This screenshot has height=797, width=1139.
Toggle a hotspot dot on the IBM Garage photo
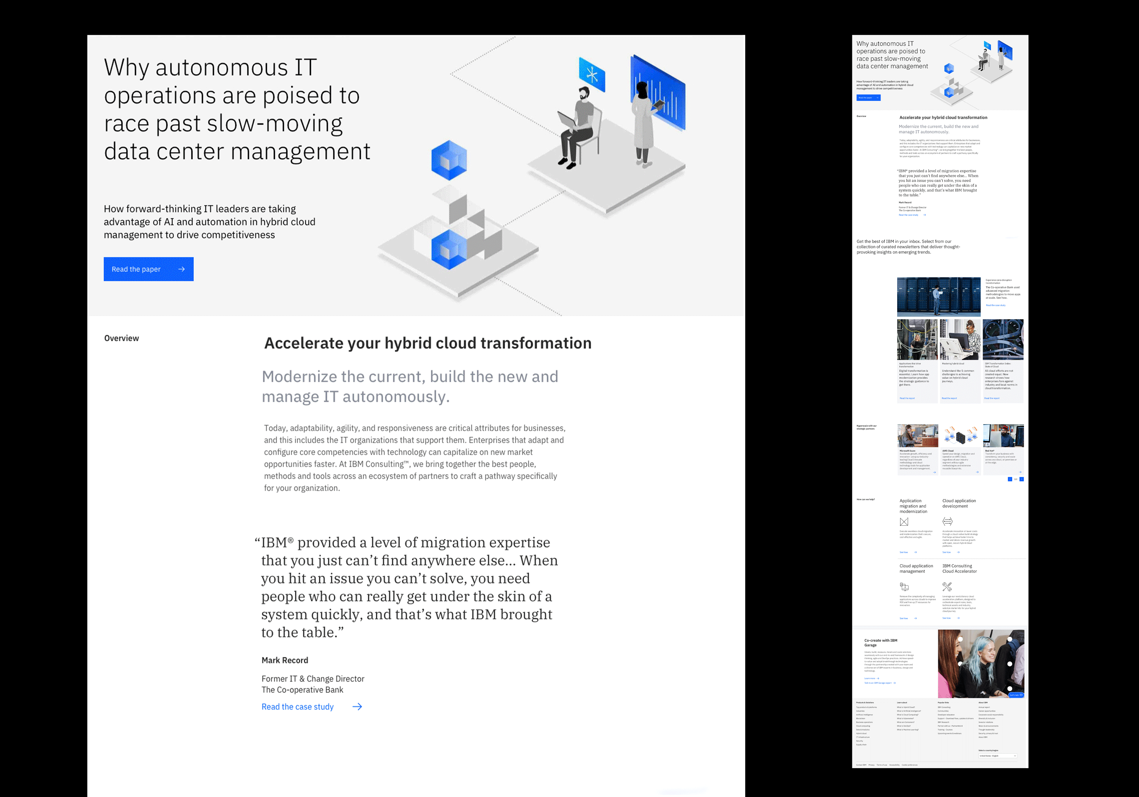(x=960, y=665)
